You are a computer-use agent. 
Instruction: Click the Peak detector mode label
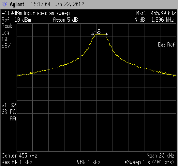click(7, 26)
